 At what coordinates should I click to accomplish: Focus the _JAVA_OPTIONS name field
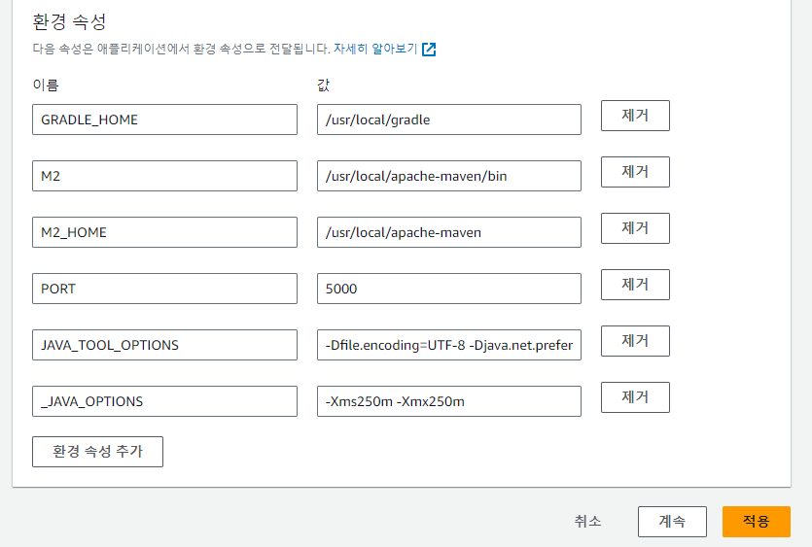pos(164,401)
